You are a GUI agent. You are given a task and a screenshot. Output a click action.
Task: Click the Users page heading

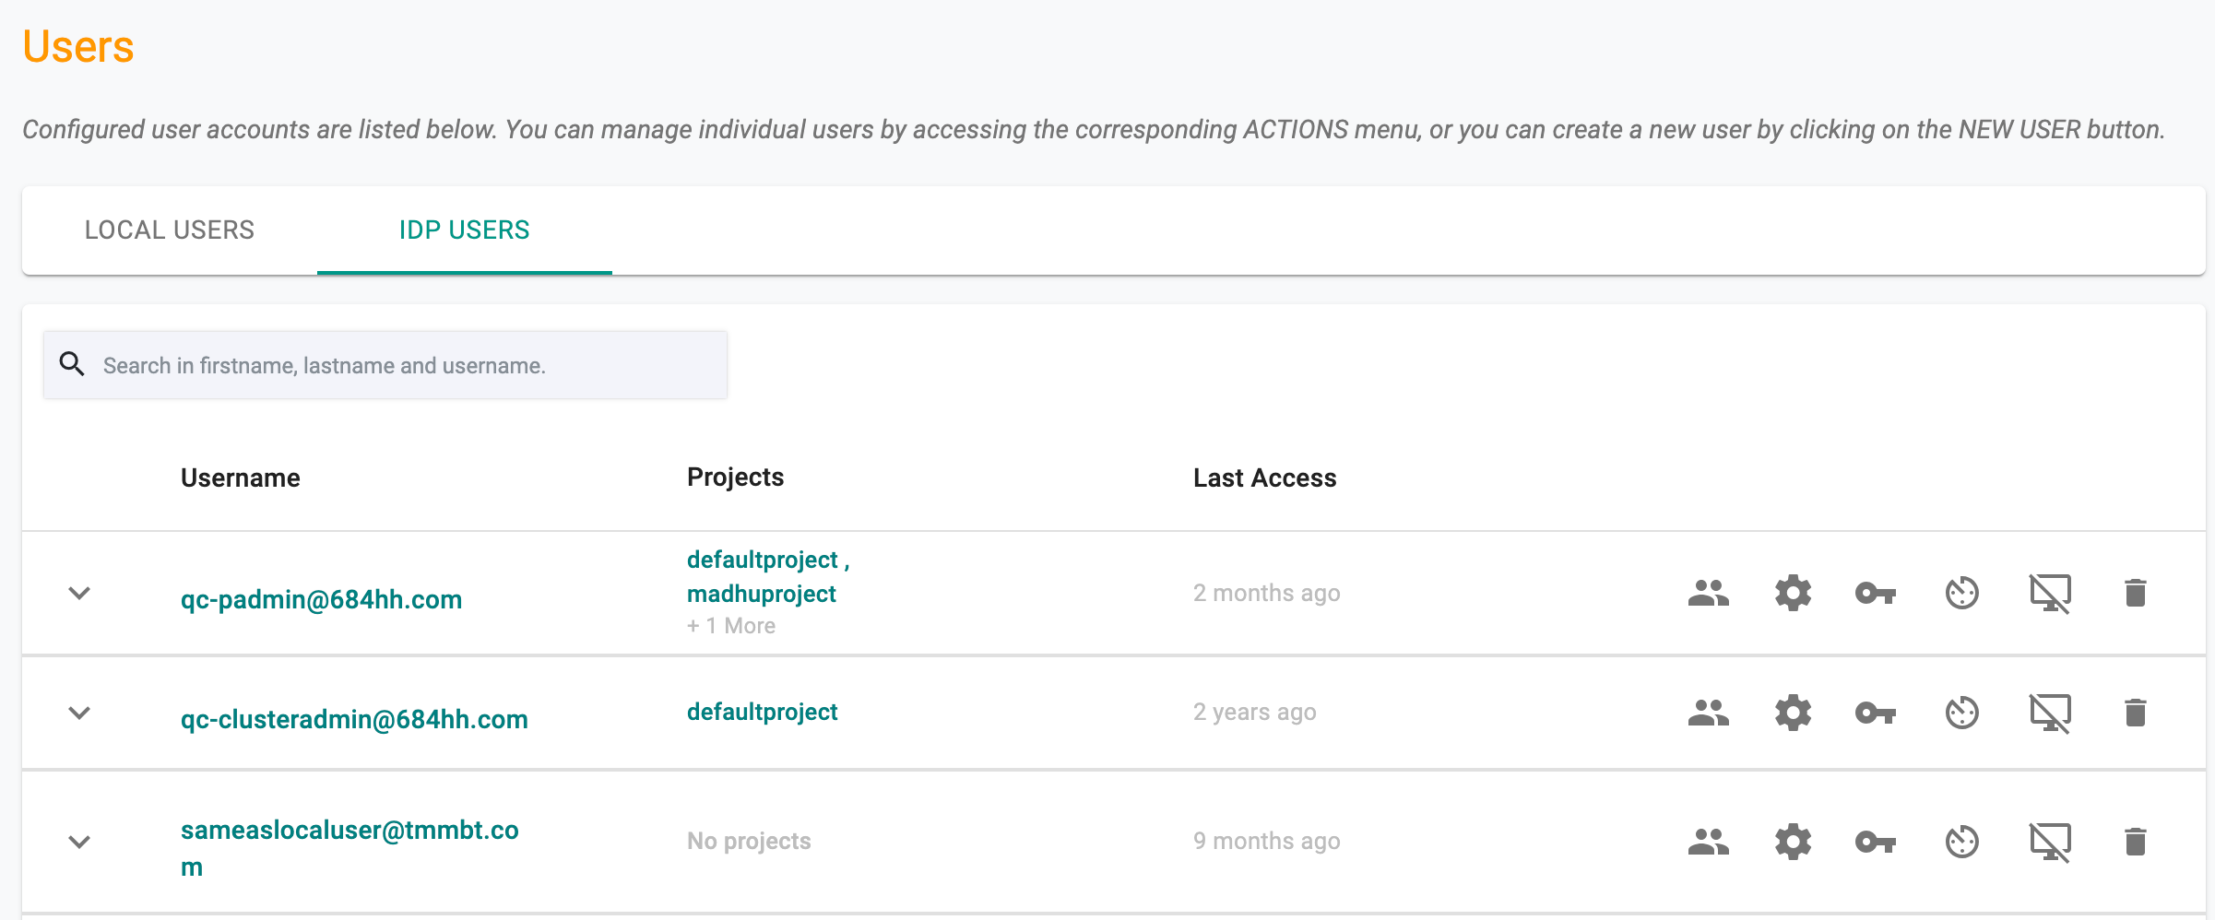(78, 46)
